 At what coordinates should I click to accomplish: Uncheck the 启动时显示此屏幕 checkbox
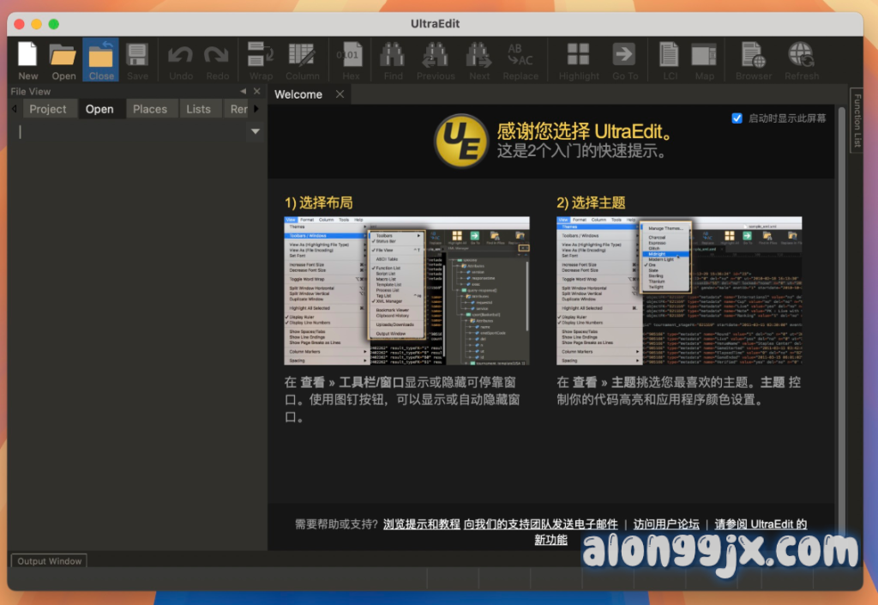click(x=737, y=118)
